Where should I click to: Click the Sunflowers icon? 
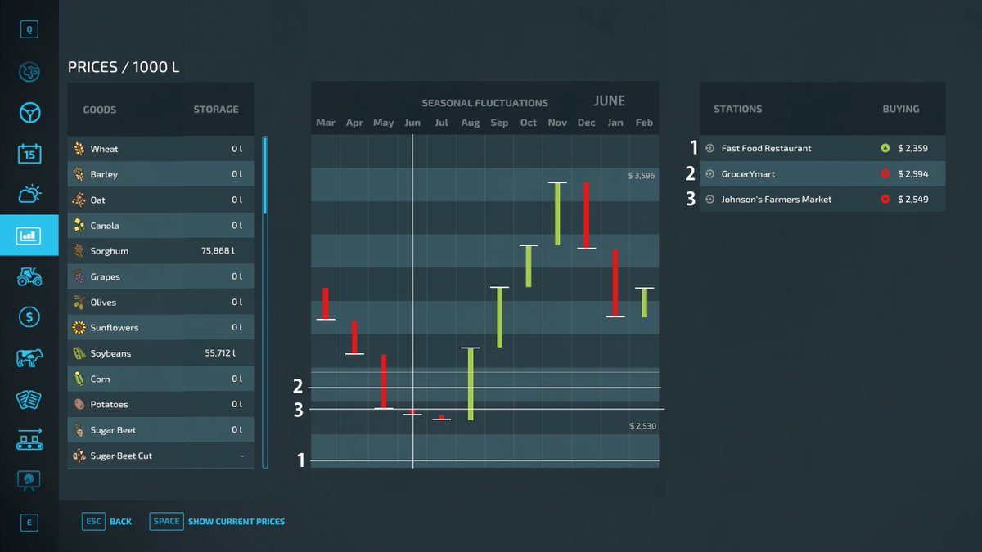click(x=79, y=328)
